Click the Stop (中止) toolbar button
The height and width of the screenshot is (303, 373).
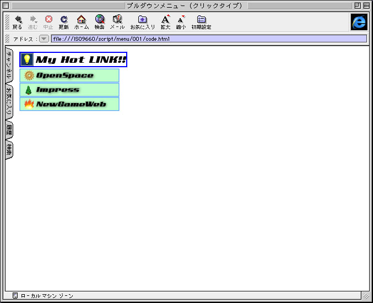pos(48,23)
